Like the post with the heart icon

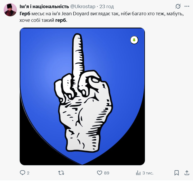pos(99,173)
